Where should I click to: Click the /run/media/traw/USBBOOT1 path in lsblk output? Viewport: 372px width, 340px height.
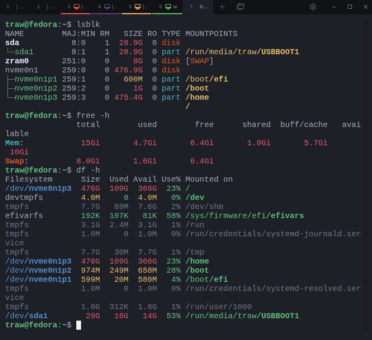point(242,52)
